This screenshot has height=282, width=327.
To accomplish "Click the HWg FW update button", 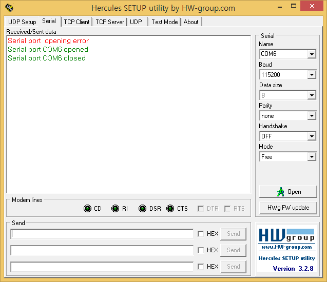I will (x=288, y=208).
